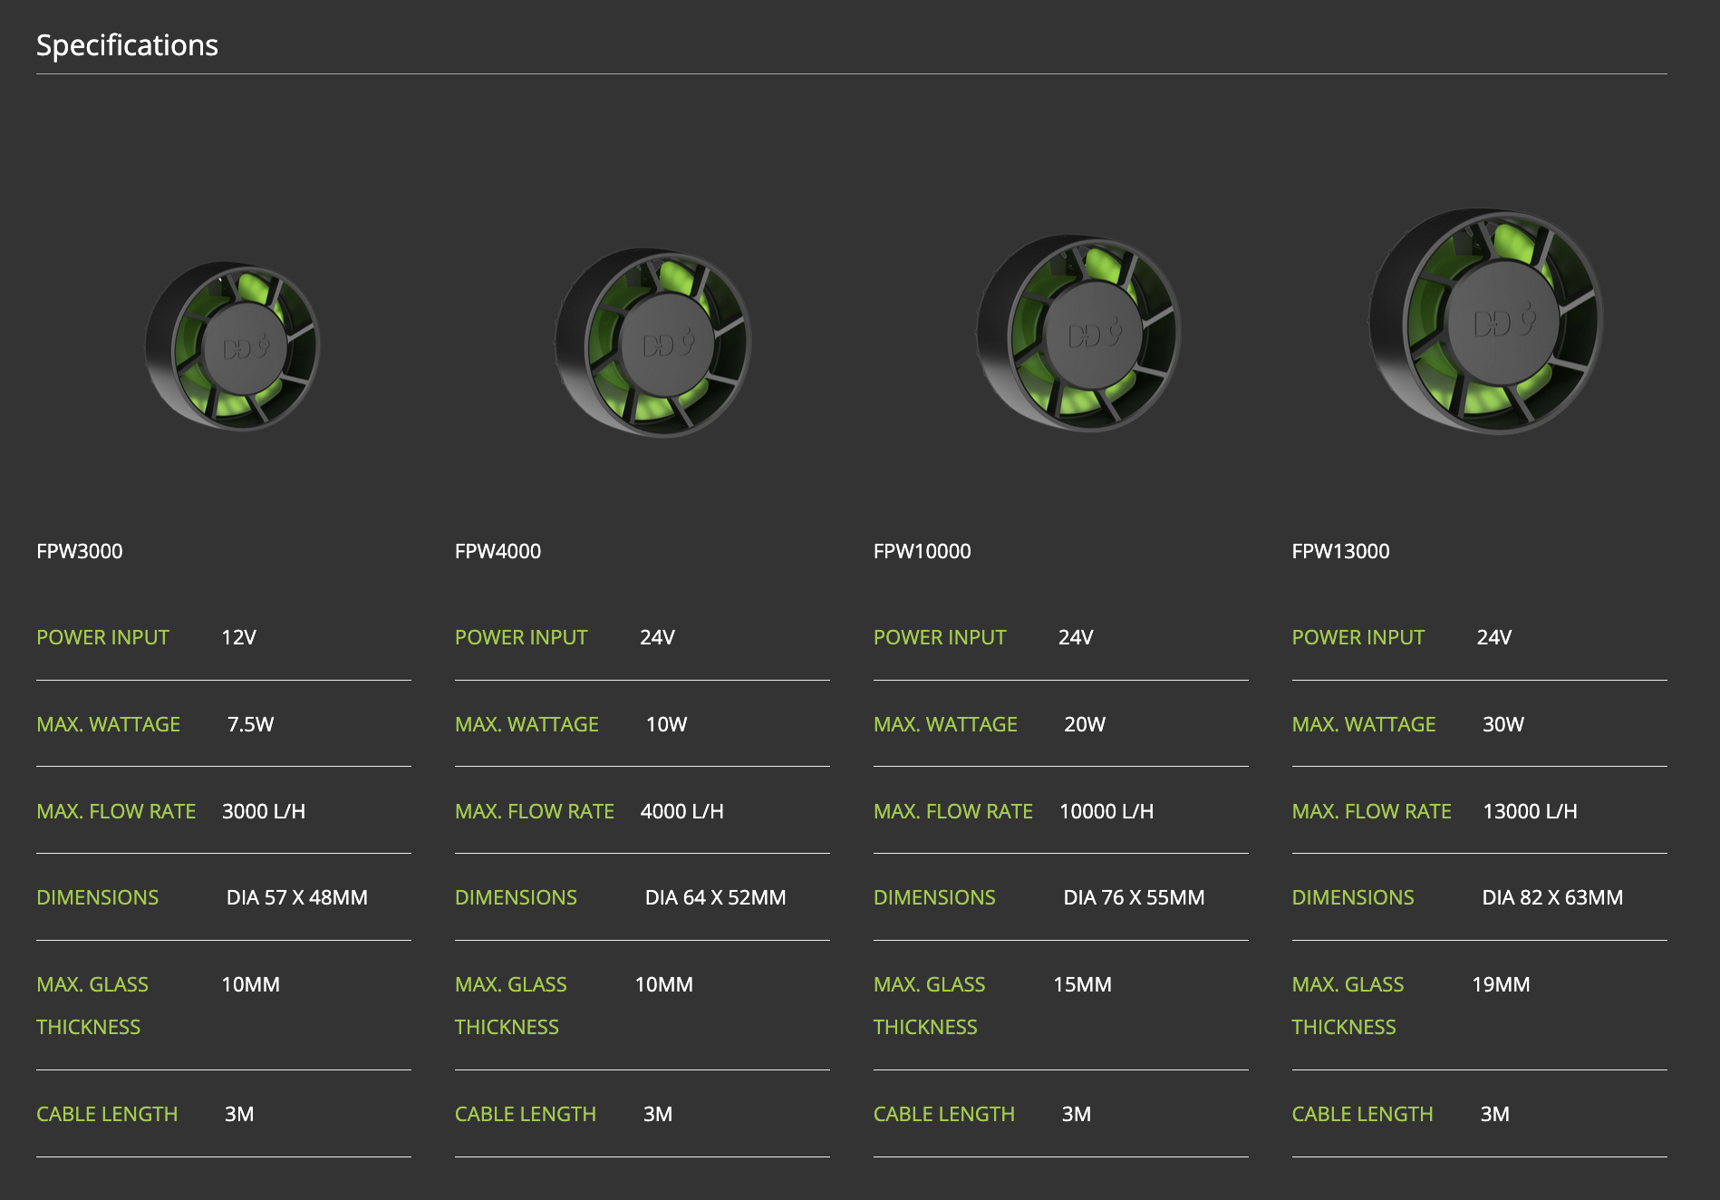Click the 30W max wattage value

click(1503, 724)
